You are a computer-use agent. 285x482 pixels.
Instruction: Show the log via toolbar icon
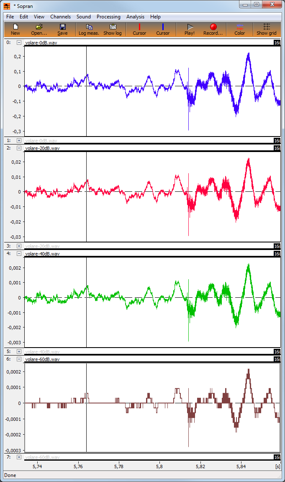point(112,29)
